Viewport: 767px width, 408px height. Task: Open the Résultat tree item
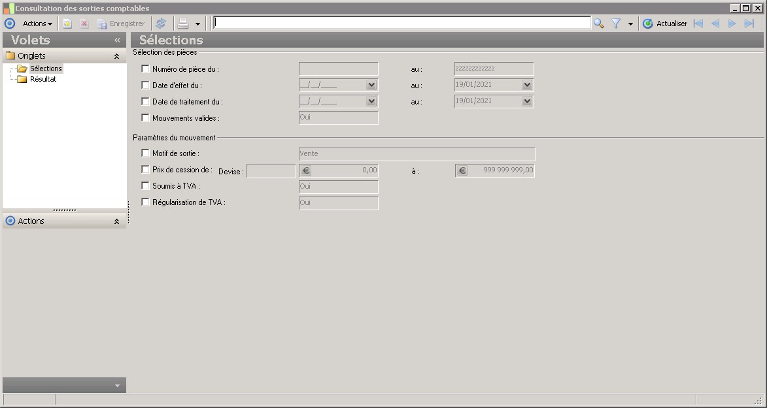[x=43, y=79]
